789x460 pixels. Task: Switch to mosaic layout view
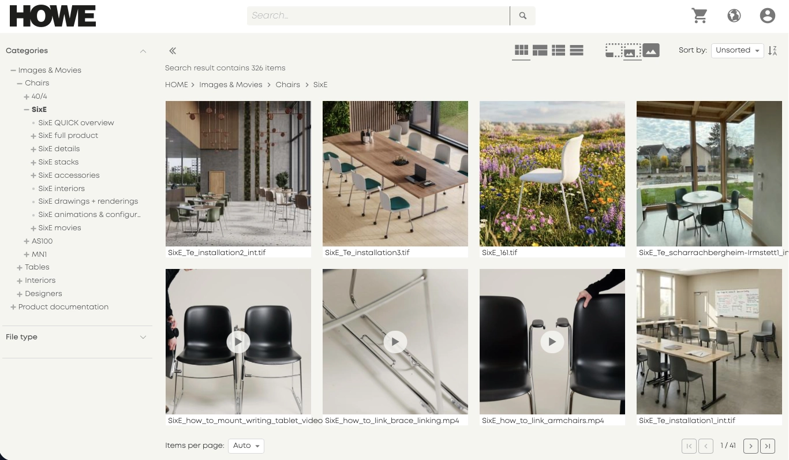[x=540, y=50]
